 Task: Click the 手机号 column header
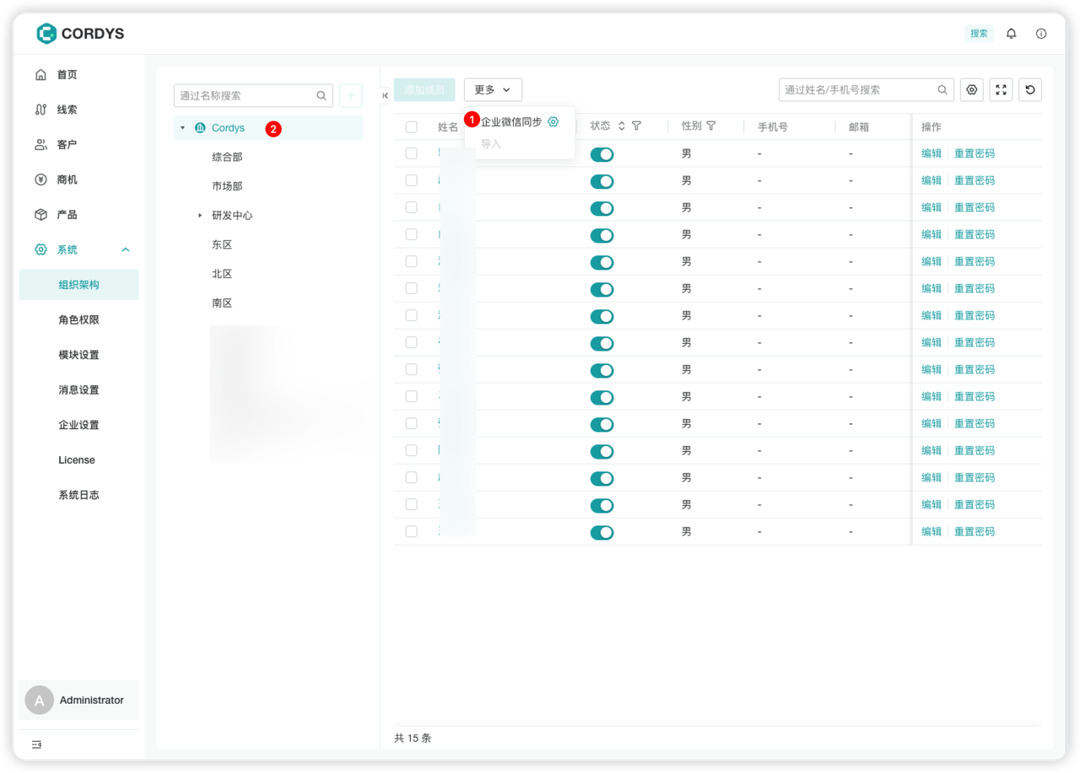[773, 127]
